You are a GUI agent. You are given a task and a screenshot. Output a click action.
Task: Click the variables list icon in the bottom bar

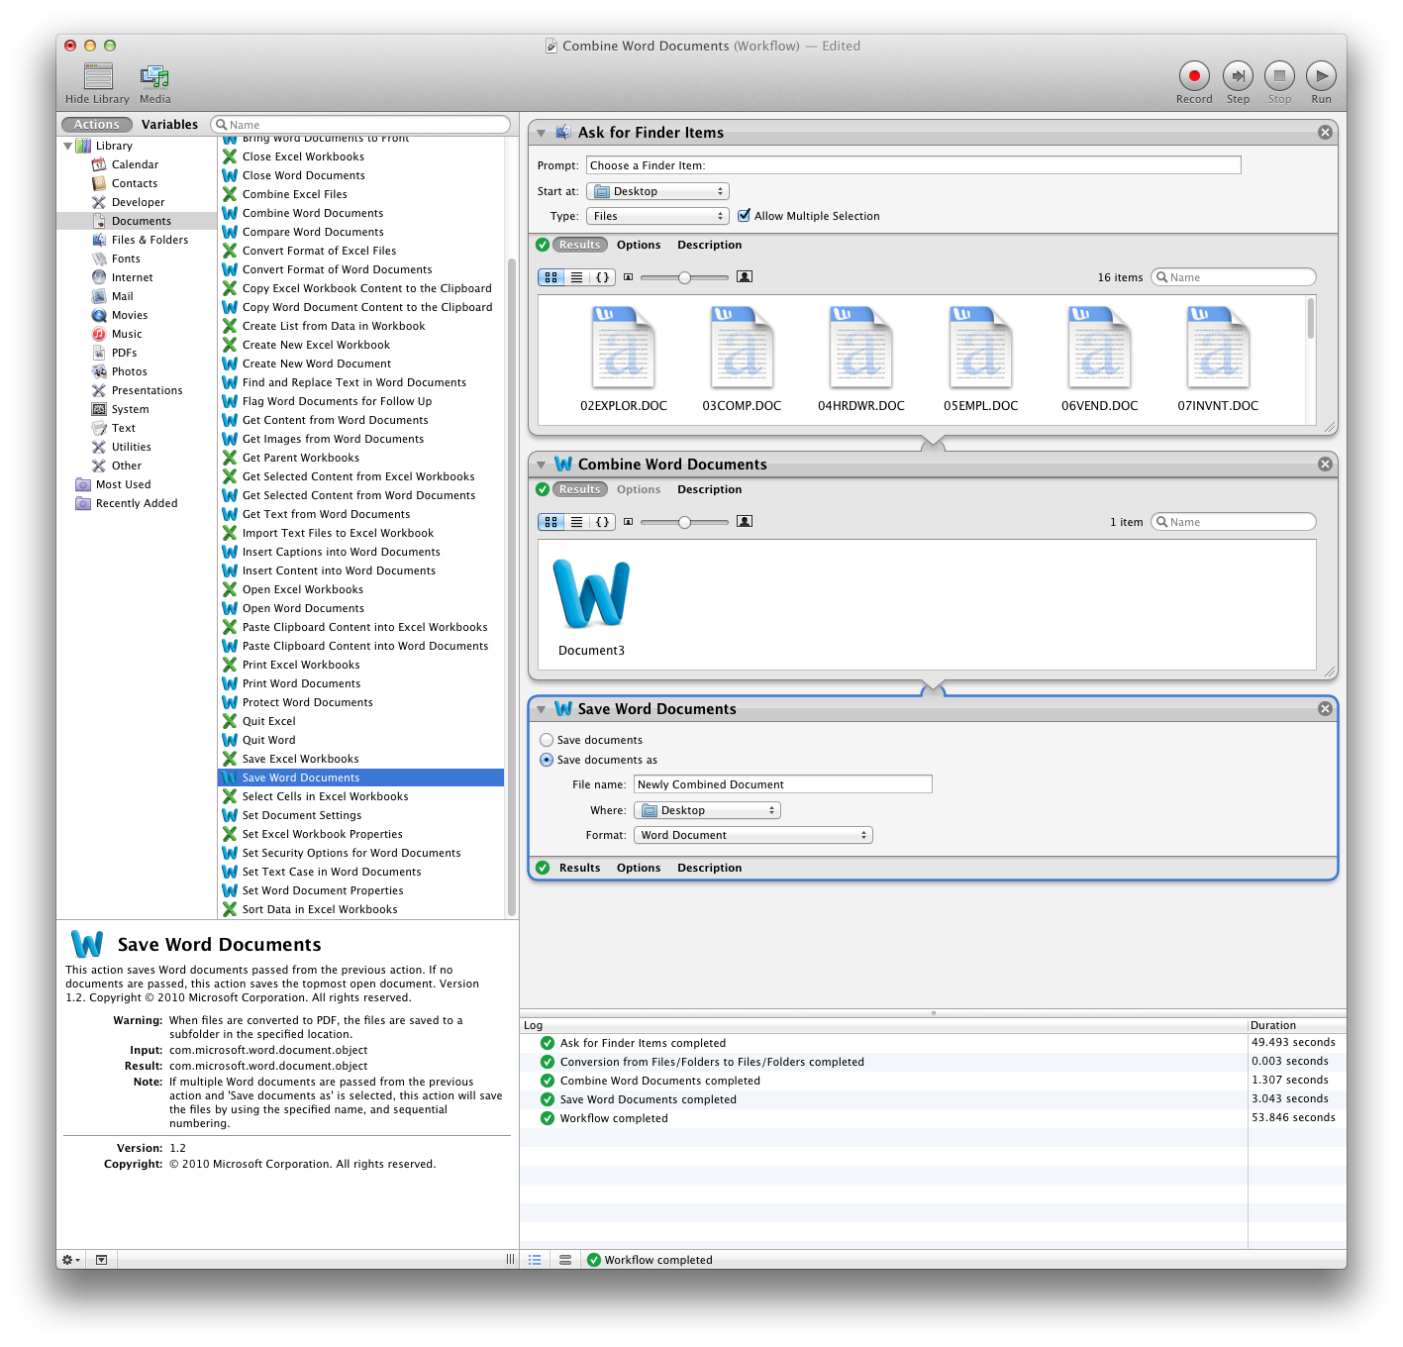[x=565, y=1260]
